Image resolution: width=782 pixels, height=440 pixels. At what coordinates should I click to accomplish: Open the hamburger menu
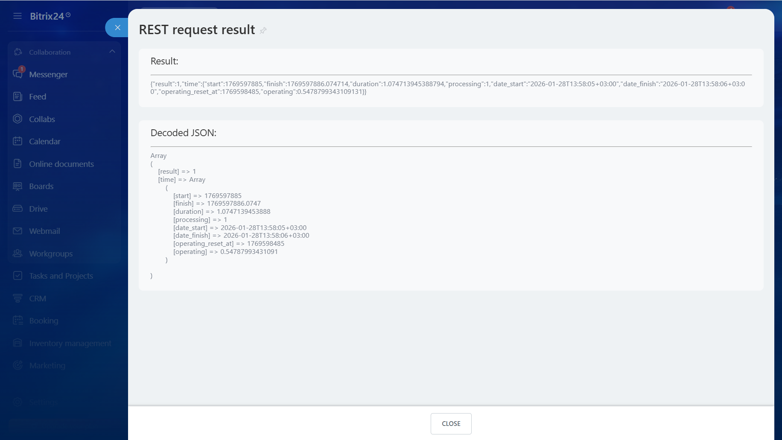coord(18,16)
